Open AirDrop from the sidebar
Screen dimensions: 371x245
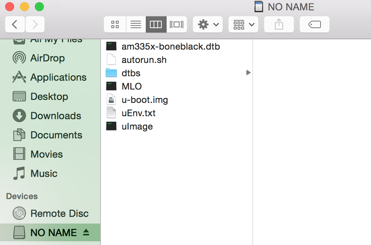47,58
